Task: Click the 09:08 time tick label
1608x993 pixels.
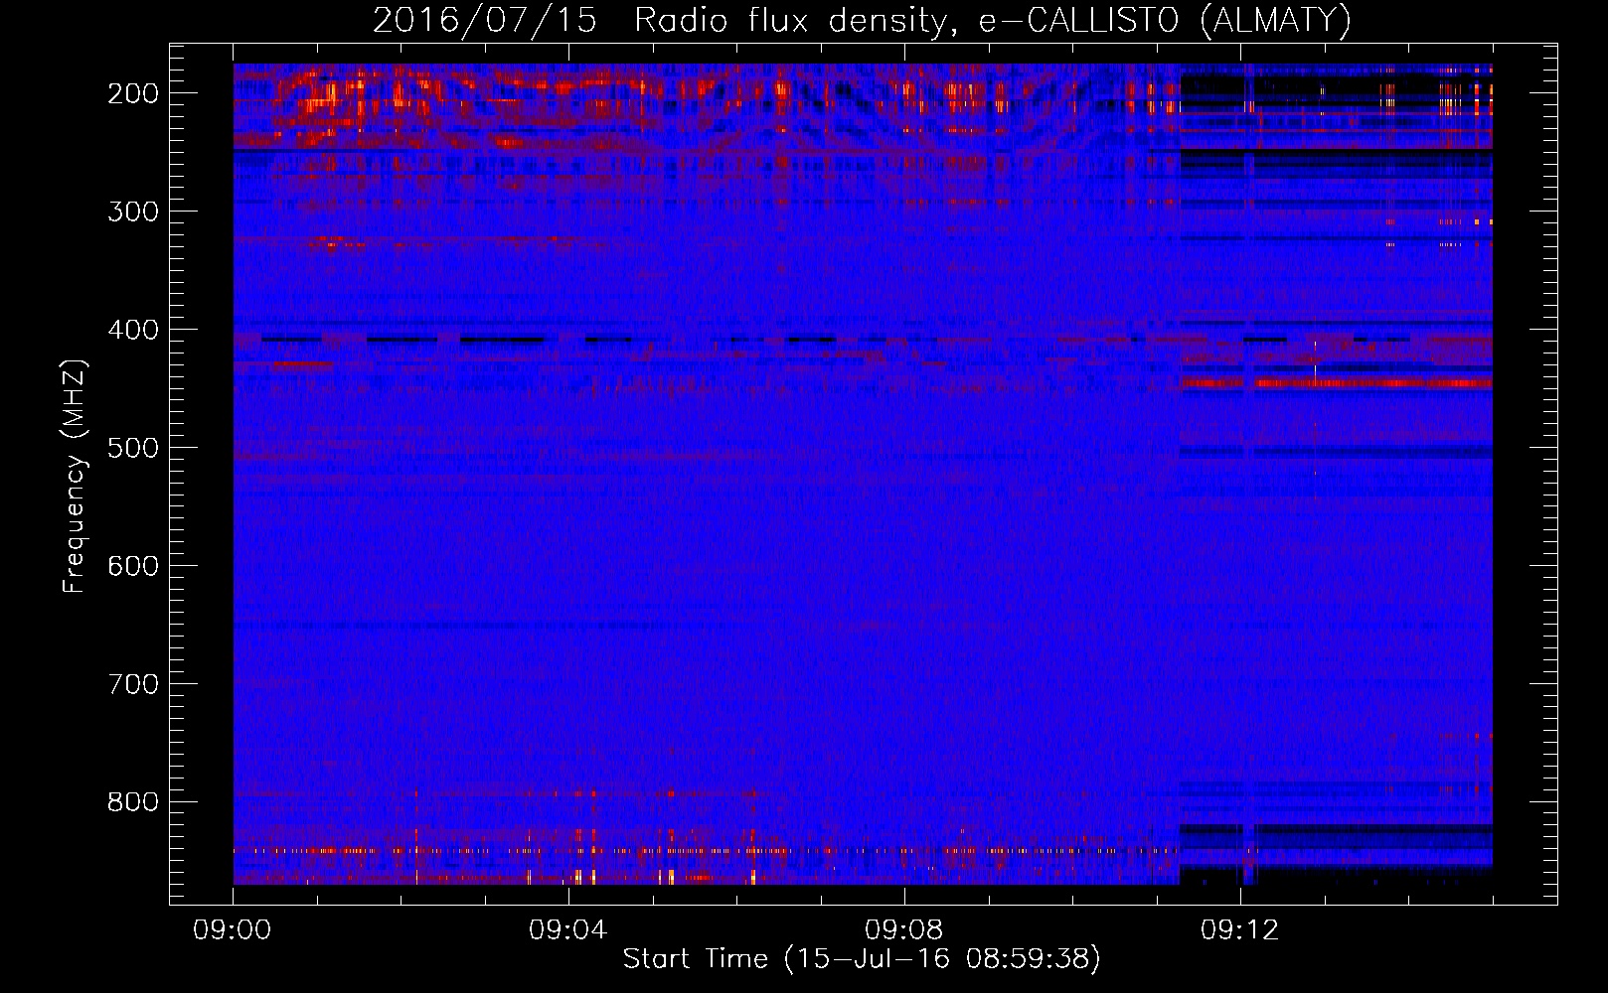Action: [904, 930]
